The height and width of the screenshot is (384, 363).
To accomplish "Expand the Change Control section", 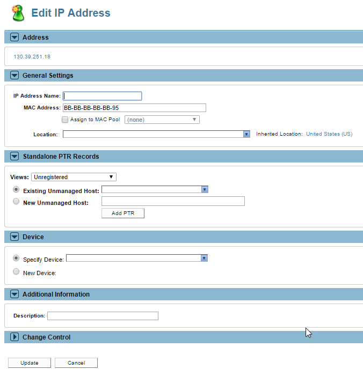I will [14, 337].
